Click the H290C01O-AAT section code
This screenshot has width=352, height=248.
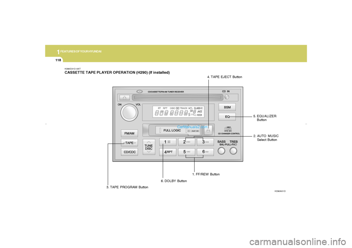(x=73, y=69)
